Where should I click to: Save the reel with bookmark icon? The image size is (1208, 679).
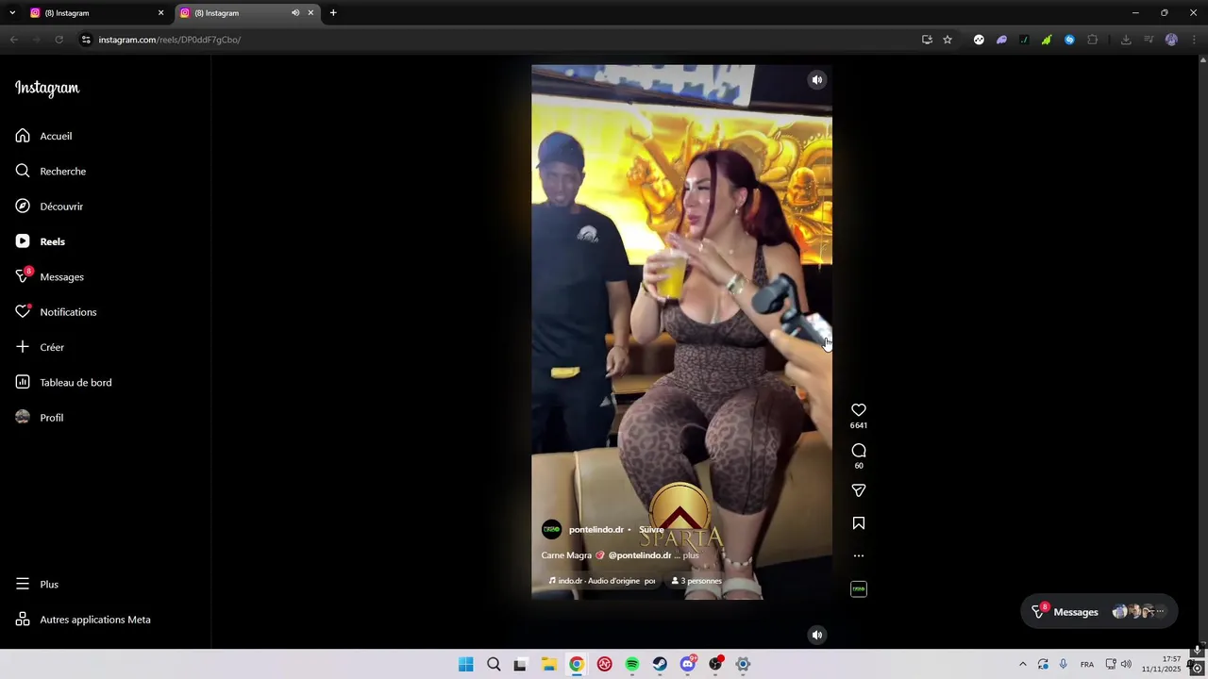click(859, 523)
